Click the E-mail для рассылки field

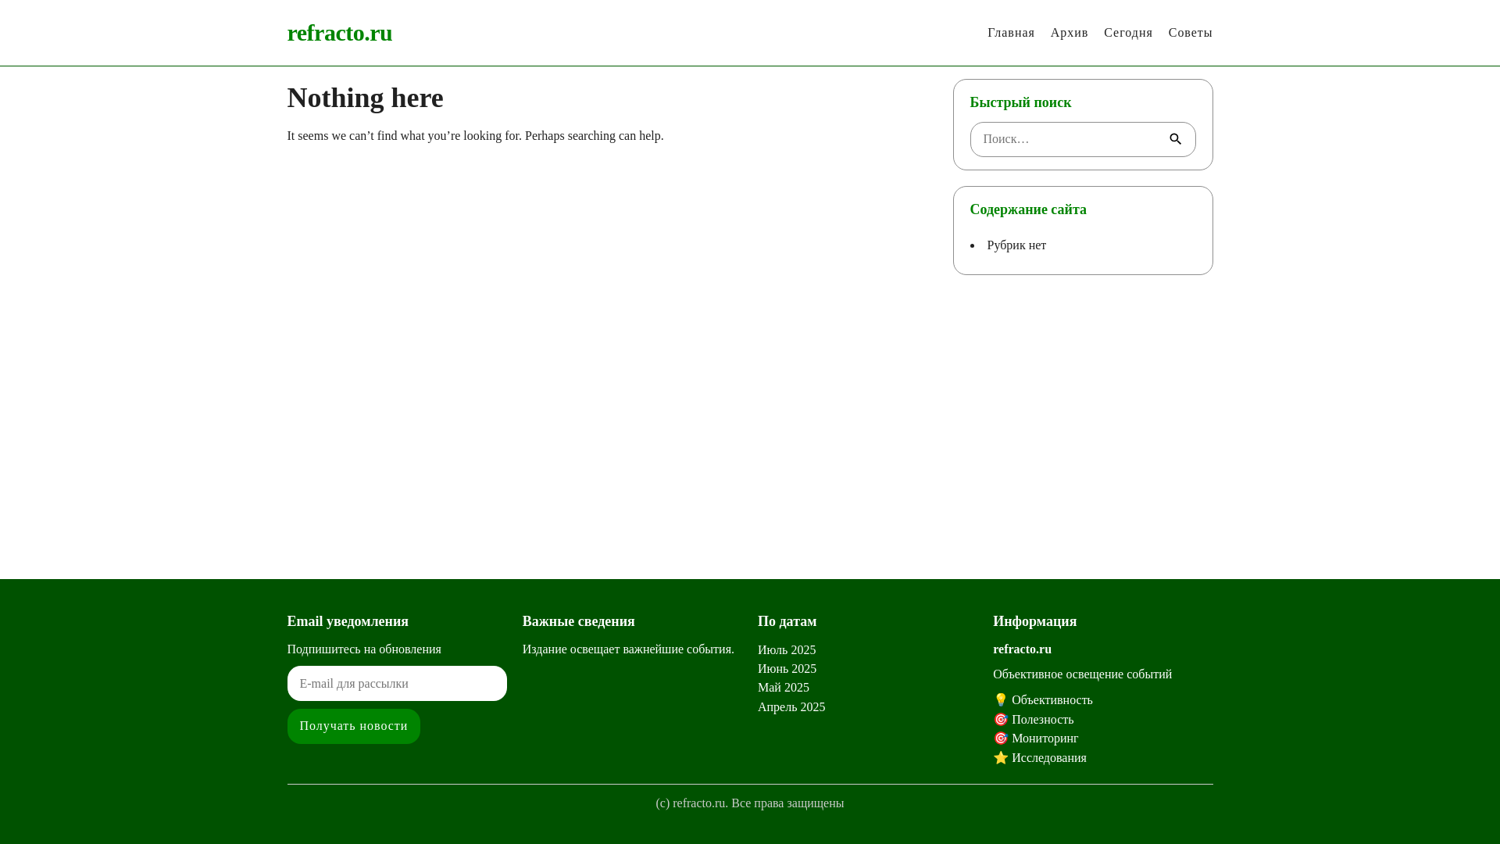397,683
